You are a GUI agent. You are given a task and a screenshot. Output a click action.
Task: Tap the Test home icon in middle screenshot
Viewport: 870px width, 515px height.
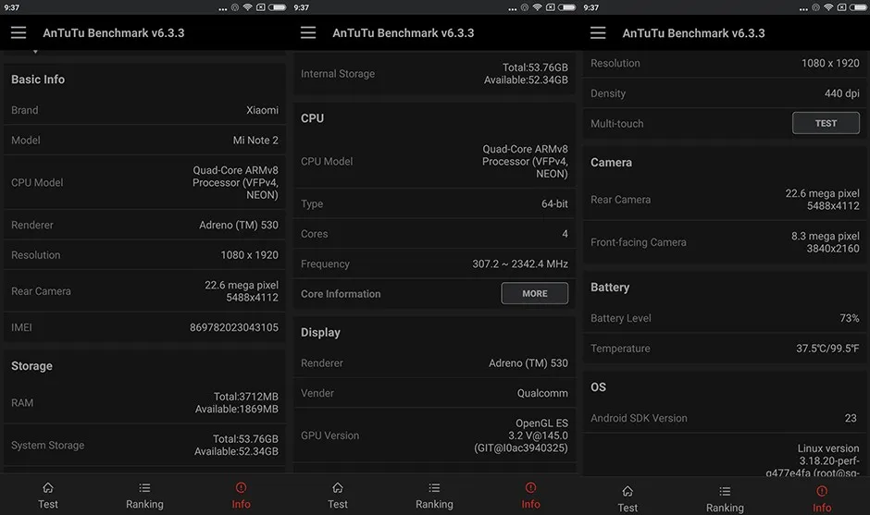click(x=337, y=488)
